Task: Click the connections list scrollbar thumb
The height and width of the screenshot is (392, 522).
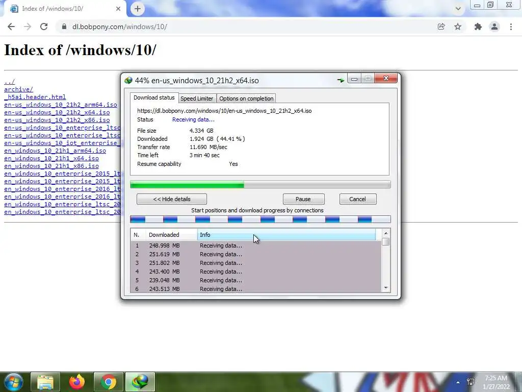Action: pos(385,241)
